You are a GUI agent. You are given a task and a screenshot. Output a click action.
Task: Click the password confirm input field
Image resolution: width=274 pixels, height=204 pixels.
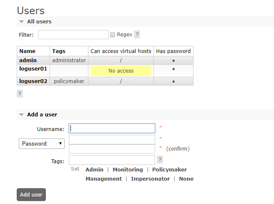(112, 149)
